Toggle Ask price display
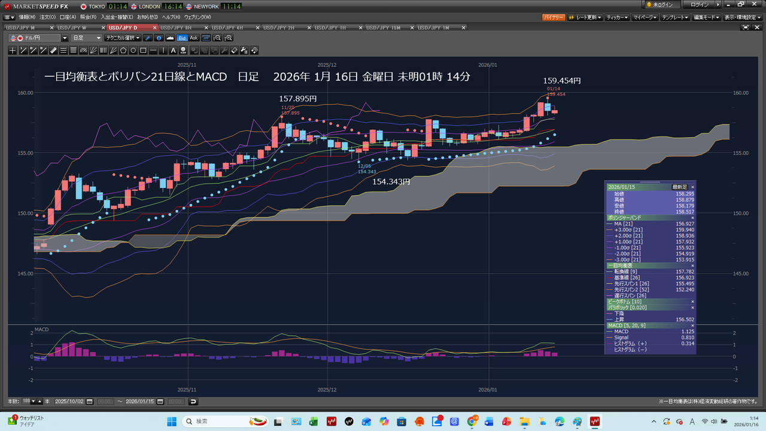Image resolution: width=766 pixels, height=431 pixels. tap(194, 38)
